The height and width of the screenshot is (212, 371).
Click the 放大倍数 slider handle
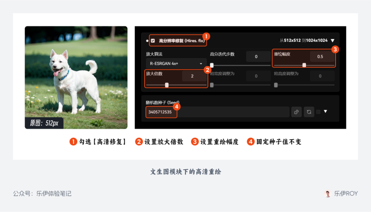(x=167, y=85)
